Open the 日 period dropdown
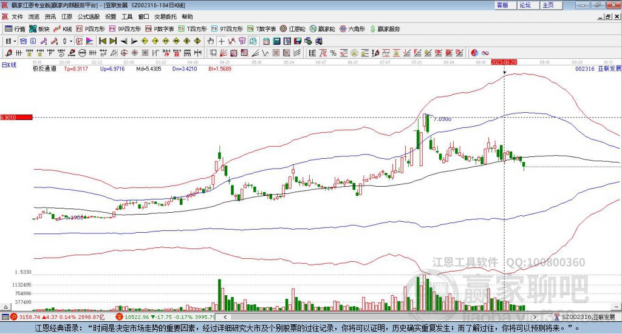The image size is (622, 334). coord(11,41)
